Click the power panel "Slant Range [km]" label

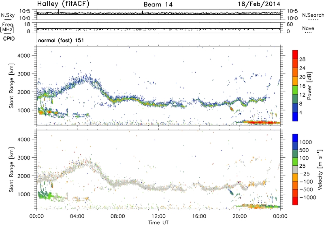(11, 86)
